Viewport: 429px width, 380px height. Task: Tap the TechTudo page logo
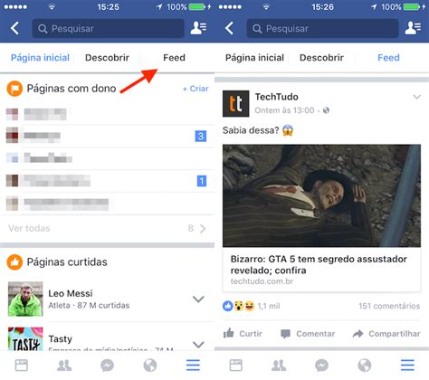point(236,103)
